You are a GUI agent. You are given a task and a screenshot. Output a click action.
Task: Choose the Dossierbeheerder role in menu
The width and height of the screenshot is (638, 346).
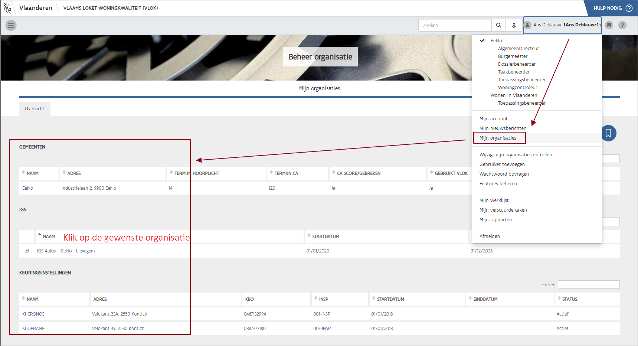coord(517,64)
